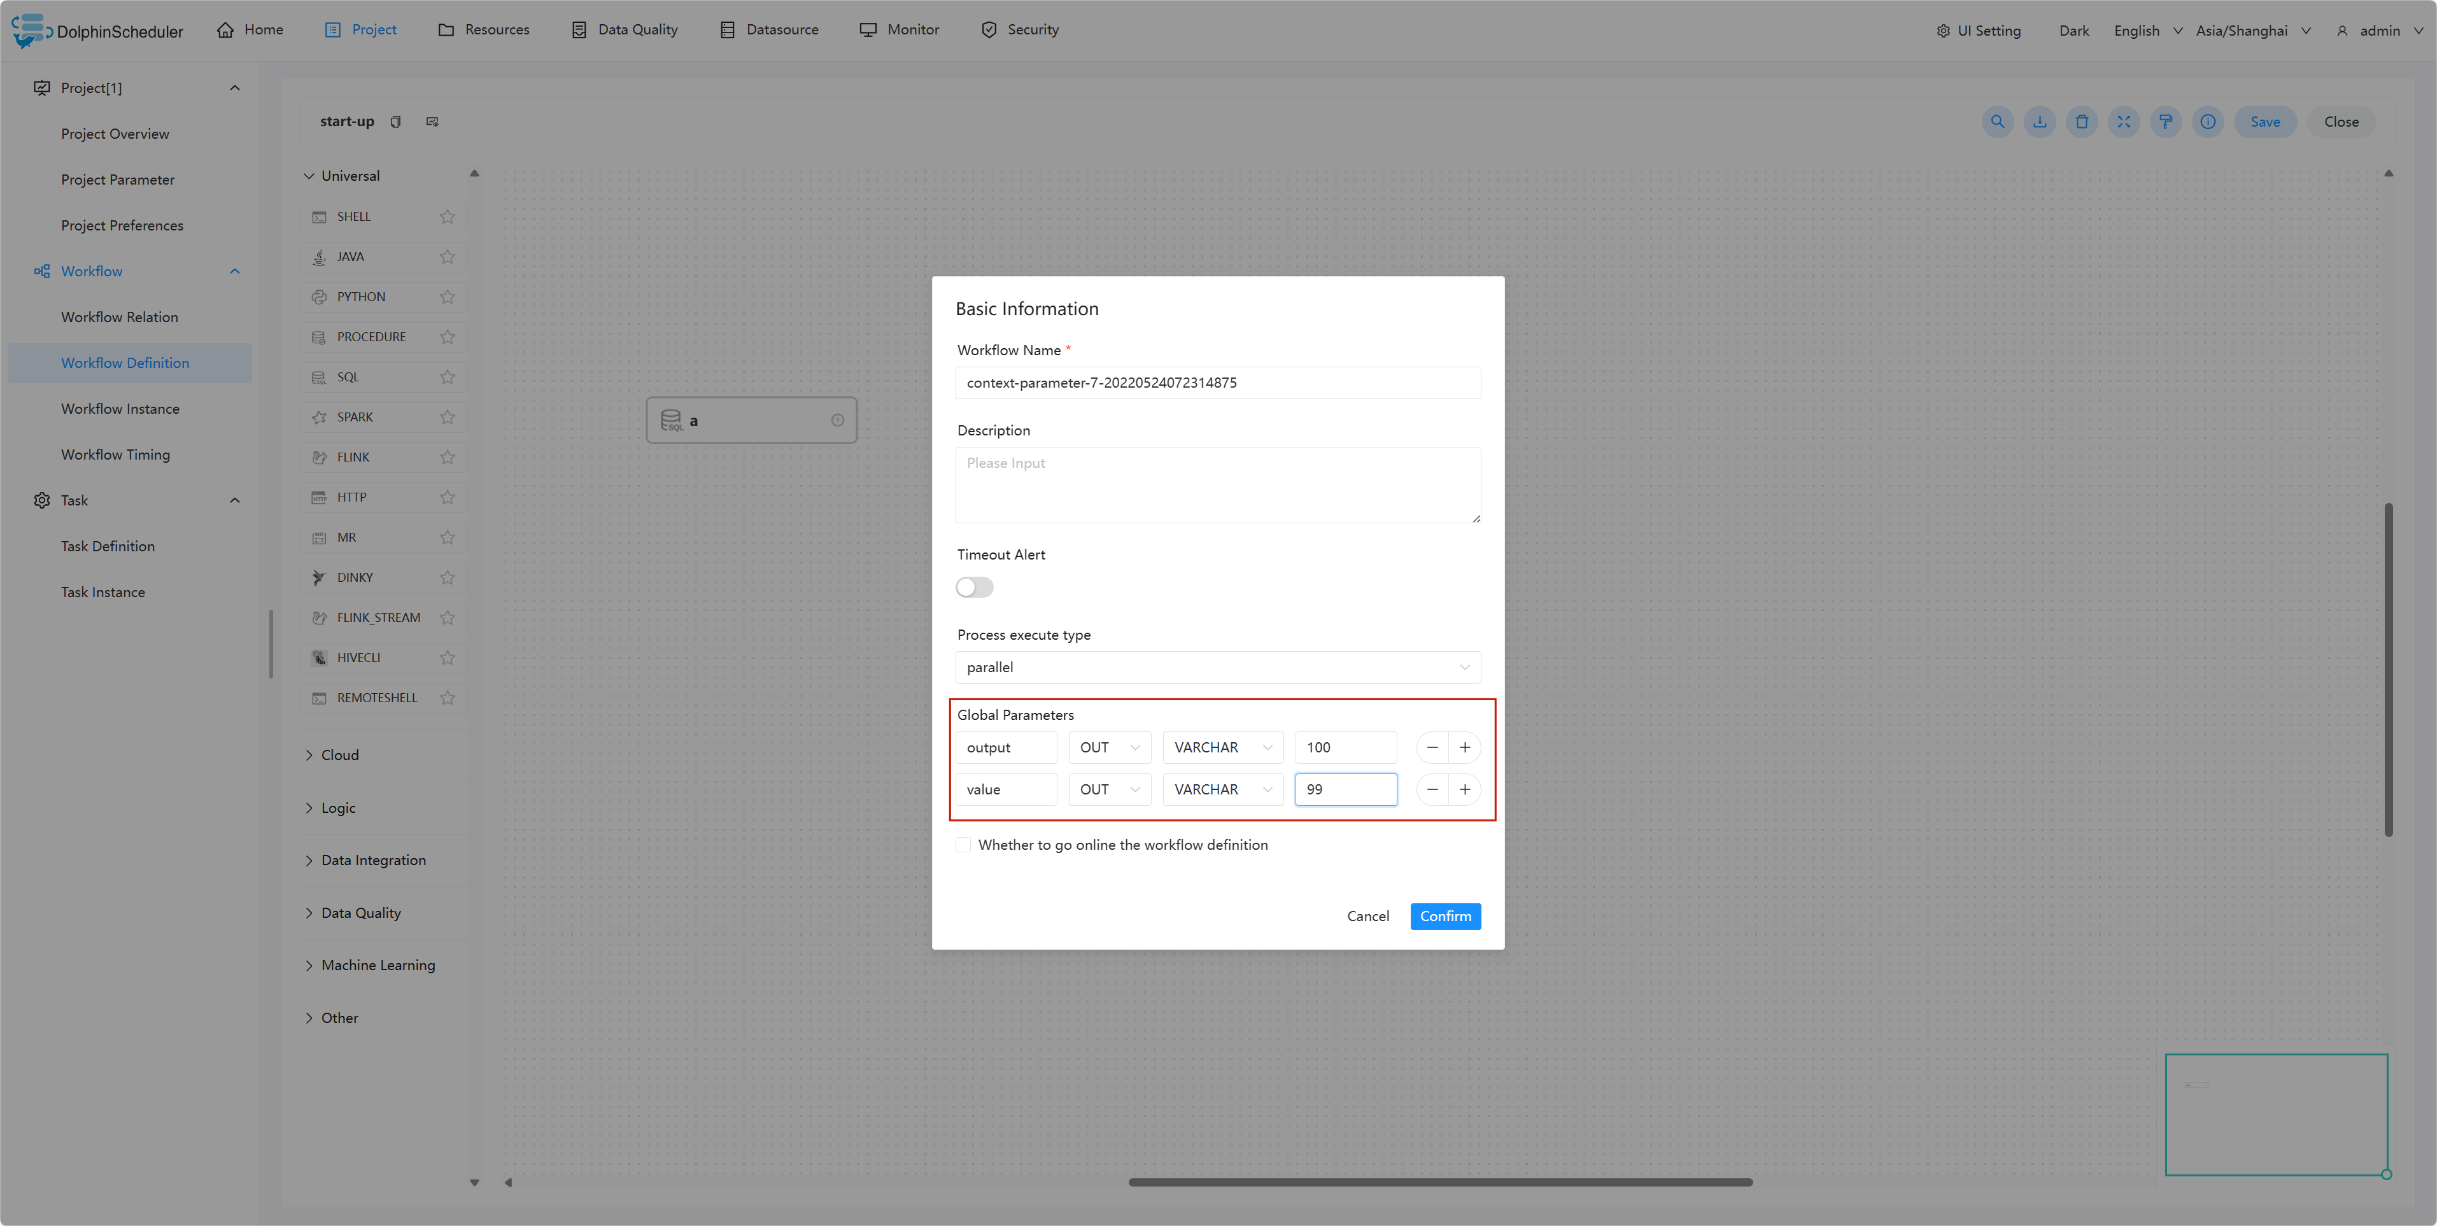Click the canvas horizontal scrollbar
2437x1226 pixels.
click(1440, 1181)
